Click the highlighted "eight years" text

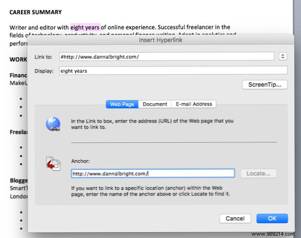click(85, 27)
